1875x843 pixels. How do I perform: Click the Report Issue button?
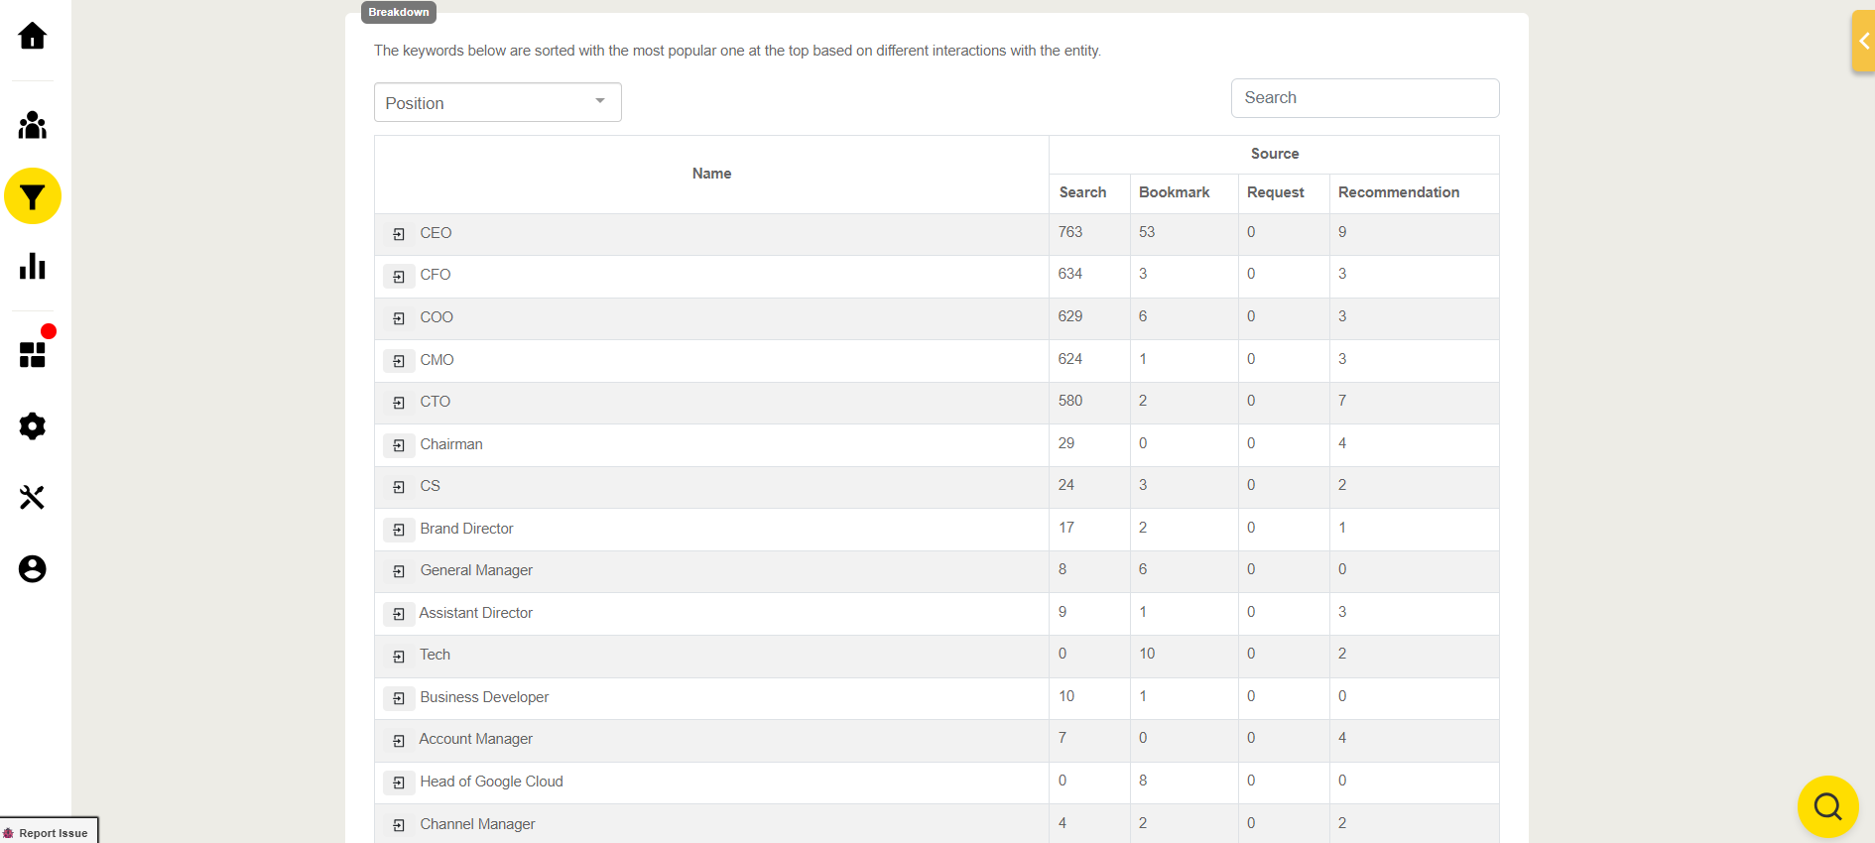coord(50,832)
